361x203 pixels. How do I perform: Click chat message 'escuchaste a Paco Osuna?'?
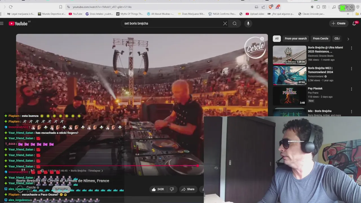coord(40,195)
